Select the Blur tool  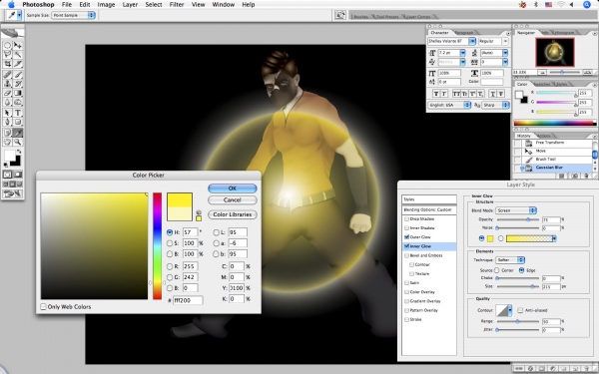click(x=7, y=103)
